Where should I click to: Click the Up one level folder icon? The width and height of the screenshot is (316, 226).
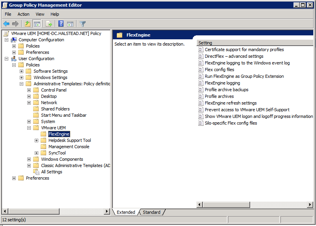(27, 24)
